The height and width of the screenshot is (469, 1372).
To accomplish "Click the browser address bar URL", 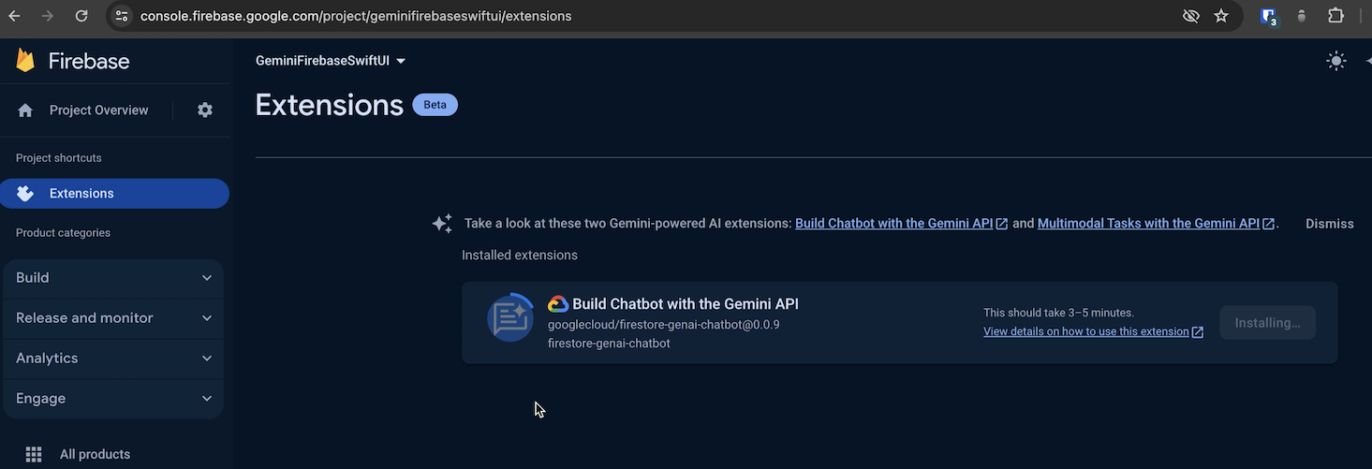I will (x=356, y=16).
